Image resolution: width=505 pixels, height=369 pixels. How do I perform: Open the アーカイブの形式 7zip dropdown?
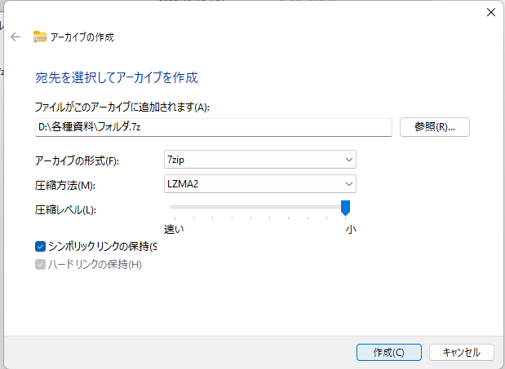[259, 160]
